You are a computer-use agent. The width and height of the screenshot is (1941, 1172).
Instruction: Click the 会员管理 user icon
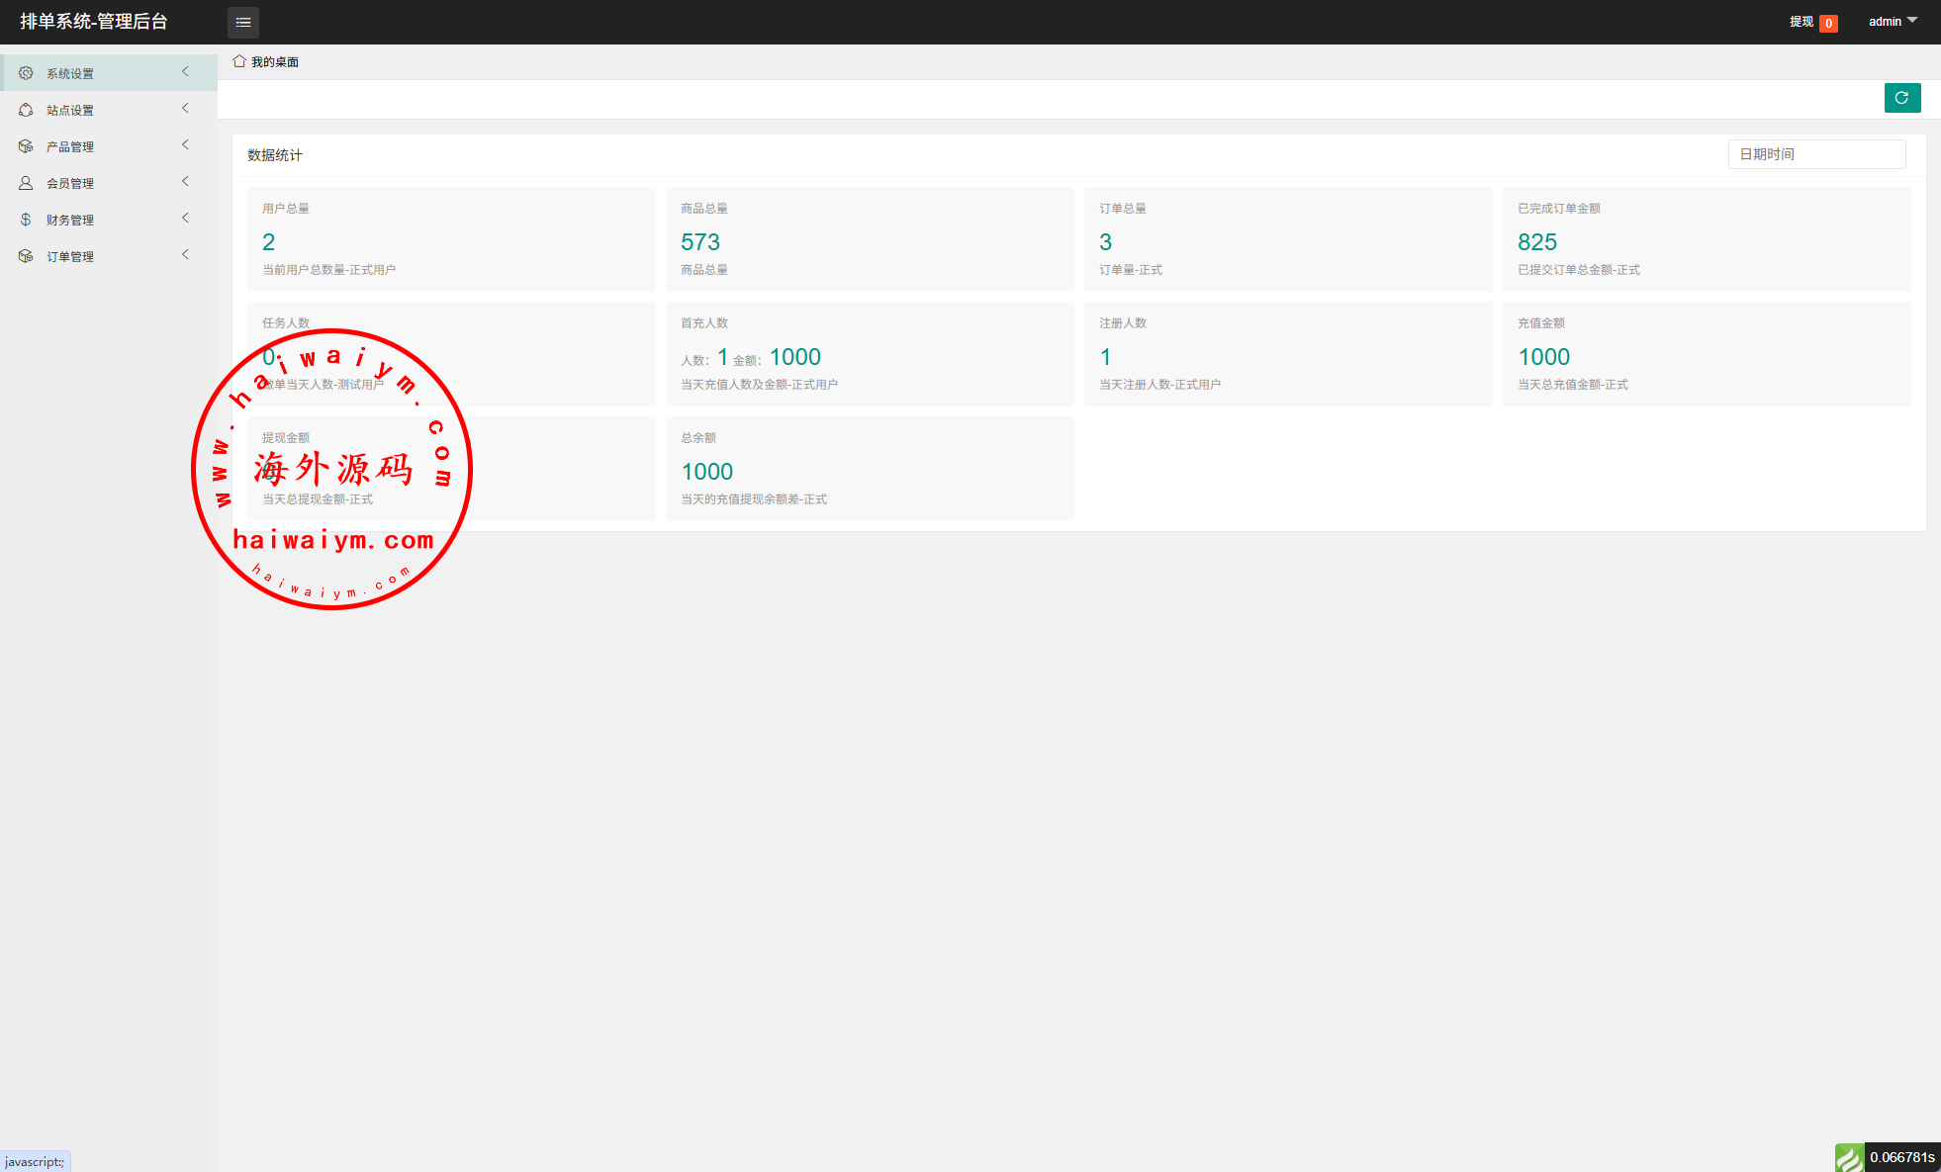pos(26,183)
